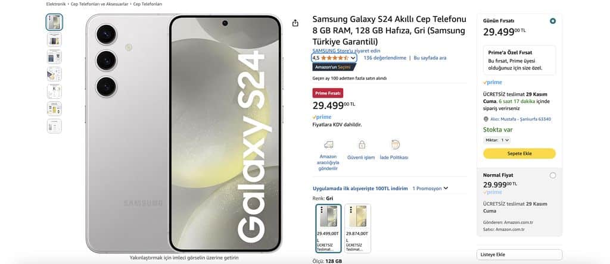Expand the 4,5 rating popover arrow
610x264 pixels.
point(353,58)
